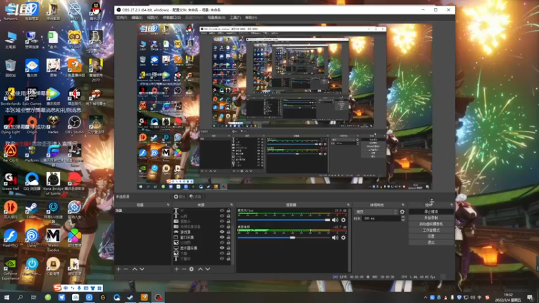Move source down in Sources panel
The height and width of the screenshot is (303, 539).
pos(208,269)
